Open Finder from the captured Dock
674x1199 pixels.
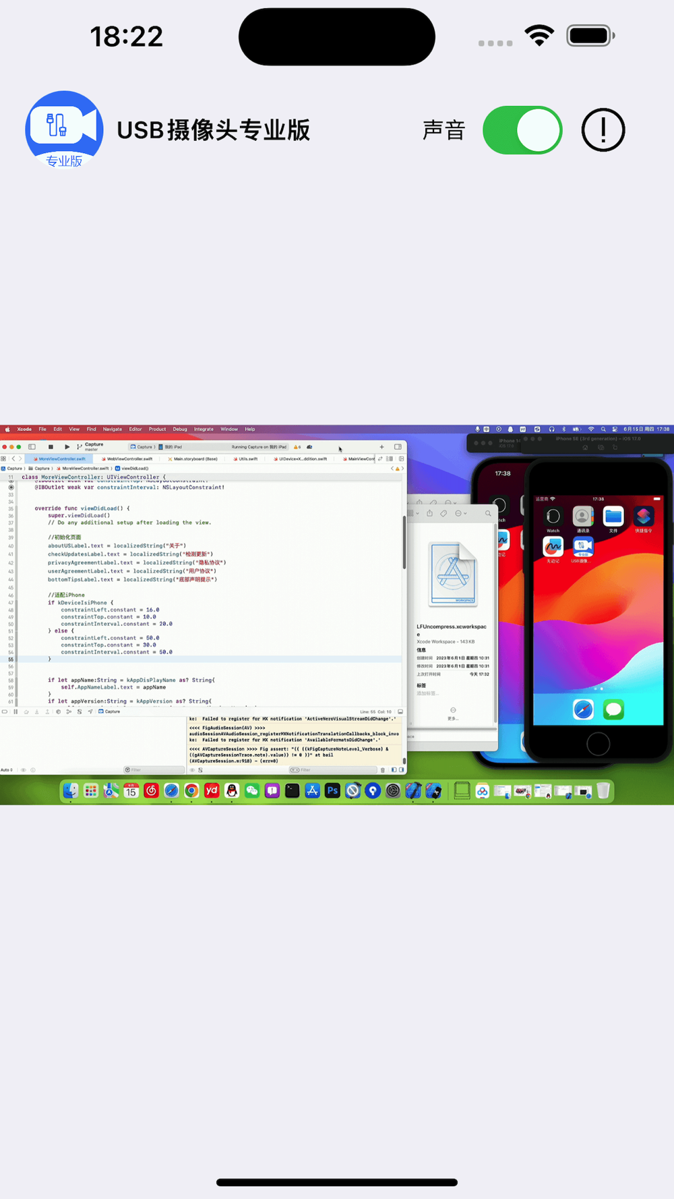coord(71,791)
